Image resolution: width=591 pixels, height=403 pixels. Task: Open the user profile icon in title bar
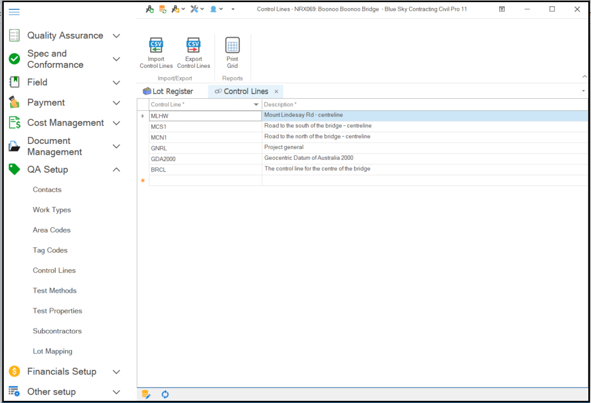[214, 9]
